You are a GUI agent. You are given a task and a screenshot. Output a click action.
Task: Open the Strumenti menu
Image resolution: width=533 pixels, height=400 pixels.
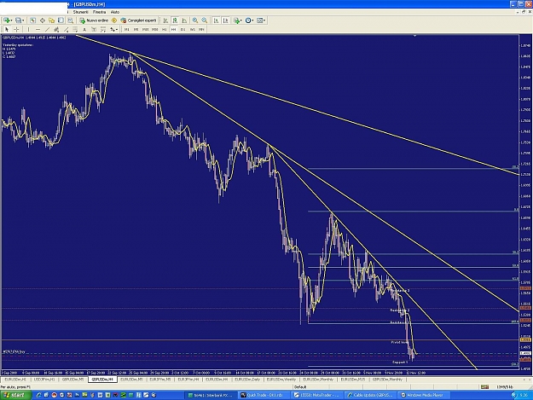80,12
